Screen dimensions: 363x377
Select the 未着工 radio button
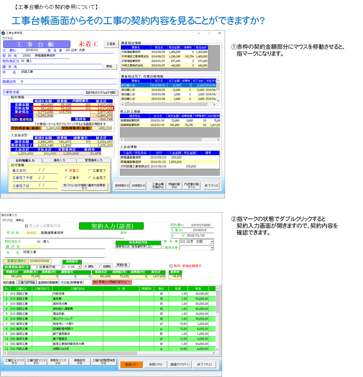click(x=66, y=171)
